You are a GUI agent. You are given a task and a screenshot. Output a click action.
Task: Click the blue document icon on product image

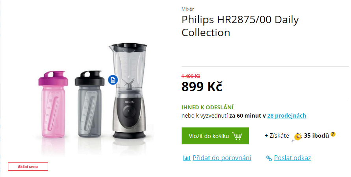[x=113, y=80]
